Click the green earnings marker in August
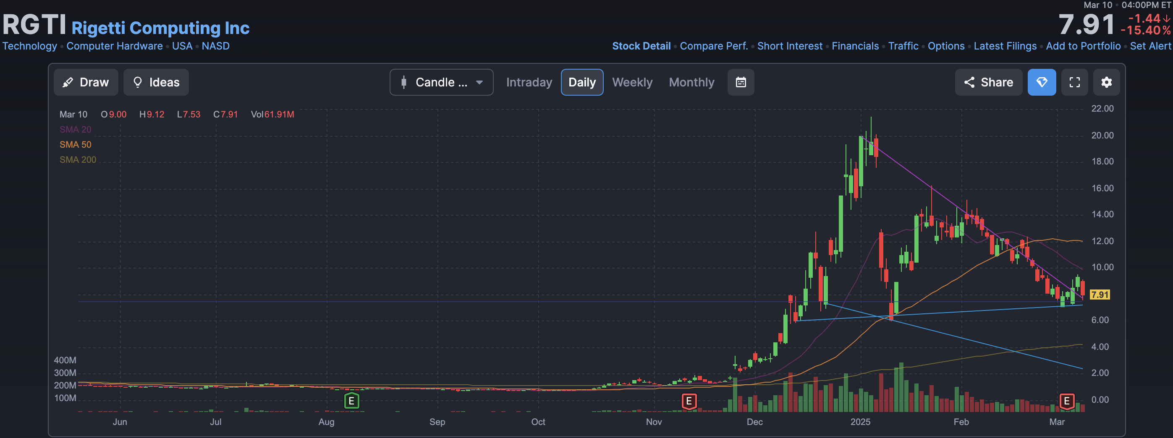Screen dimensions: 1173x438 [351, 401]
